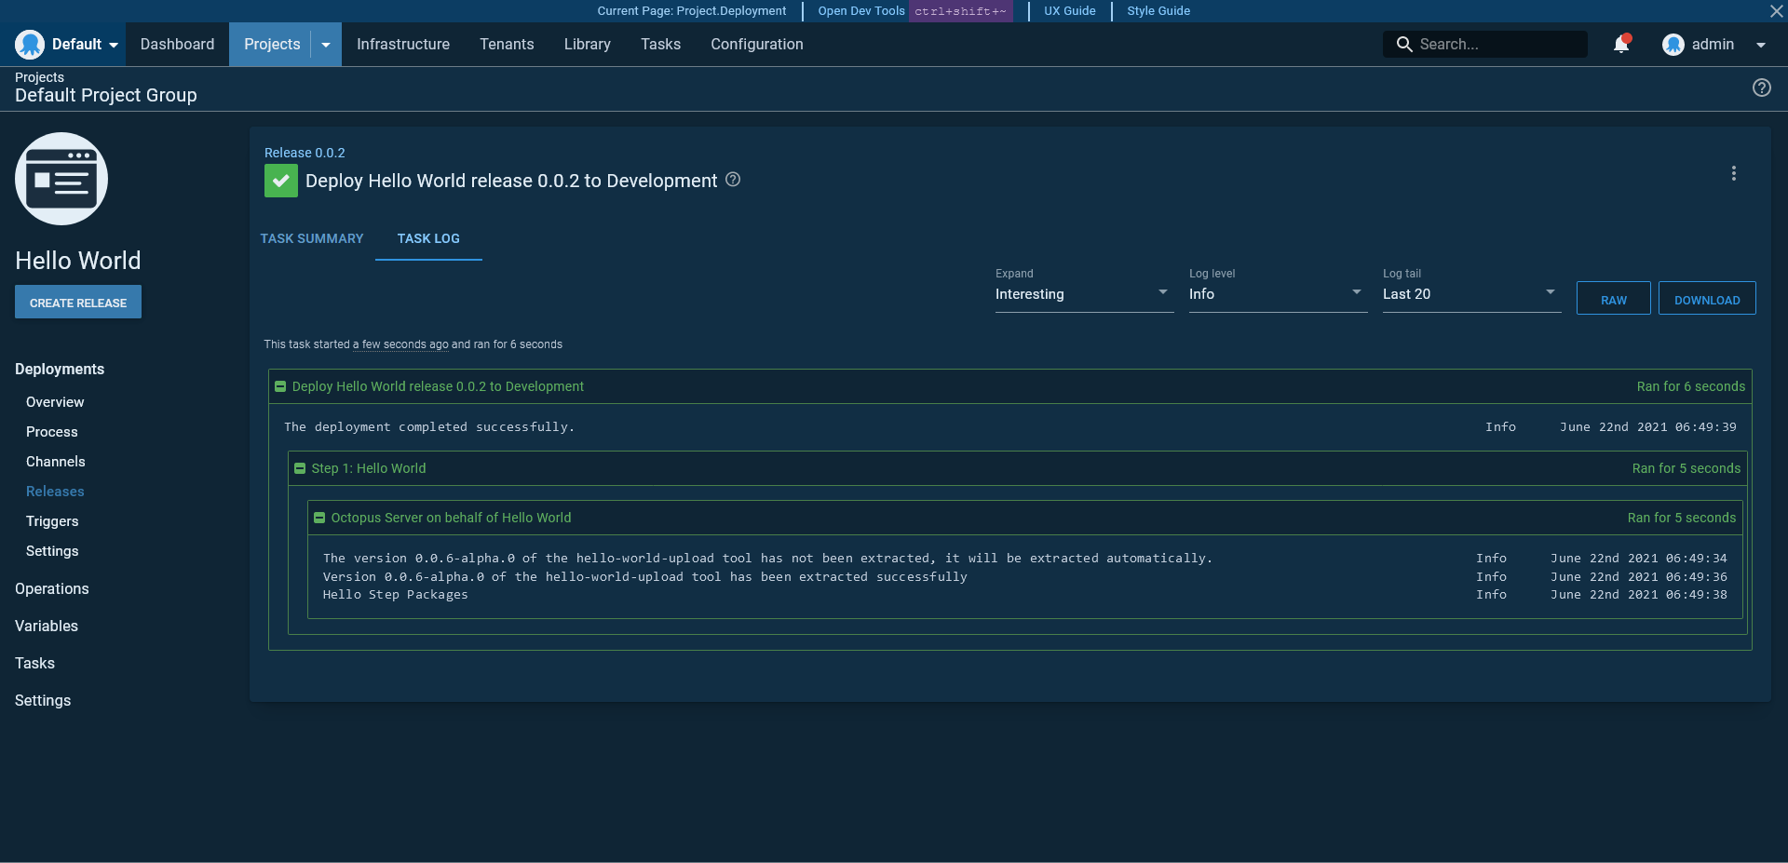Open the Projects dropdown arrow
The width and height of the screenshot is (1788, 863).
click(326, 45)
